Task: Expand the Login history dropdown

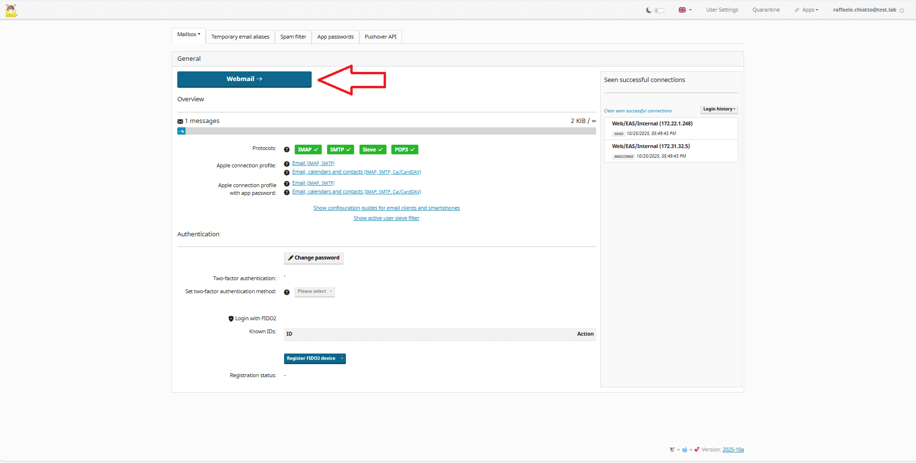Action: click(x=719, y=109)
